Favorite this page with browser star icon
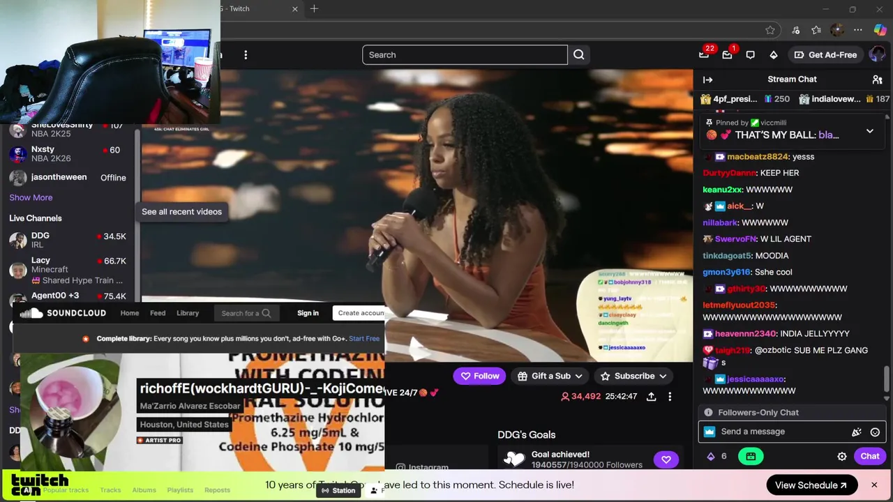Viewport: 893px width, 502px height. click(x=770, y=30)
